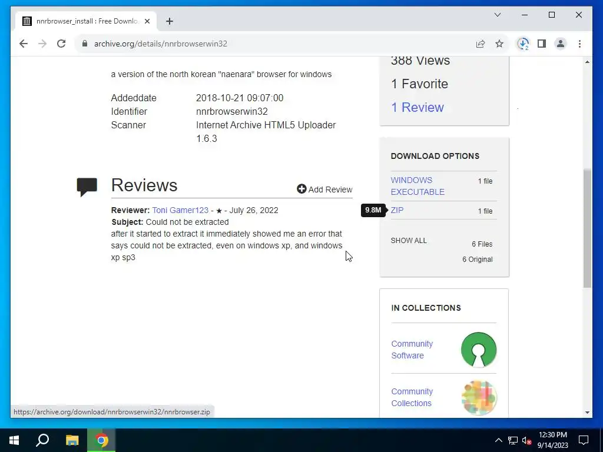603x452 pixels.
Task: Click the Chrome taskbar icon
Action: pos(101,440)
